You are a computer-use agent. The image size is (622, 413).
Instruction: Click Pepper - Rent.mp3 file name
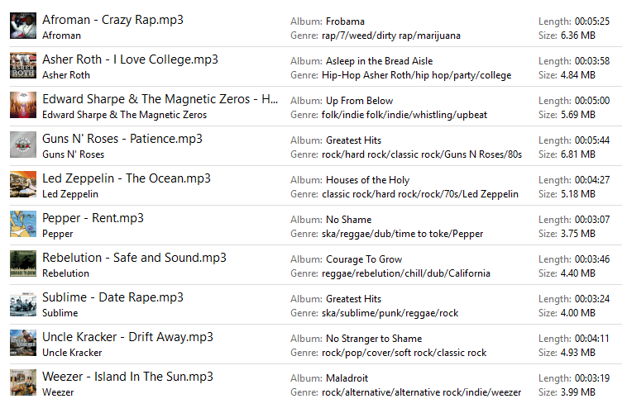[x=93, y=218]
